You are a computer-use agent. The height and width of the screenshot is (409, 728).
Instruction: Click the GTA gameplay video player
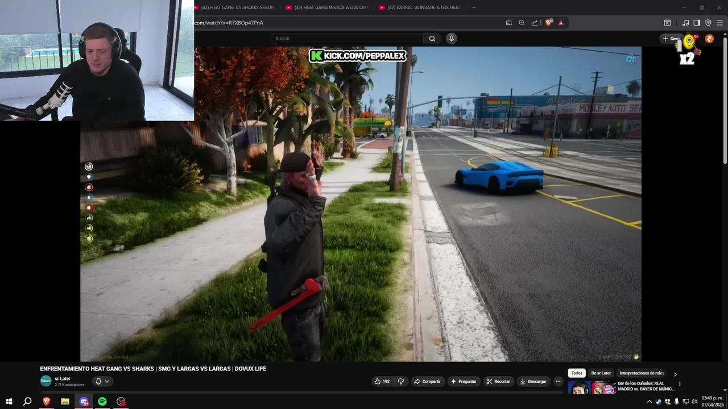pyautogui.click(x=361, y=204)
